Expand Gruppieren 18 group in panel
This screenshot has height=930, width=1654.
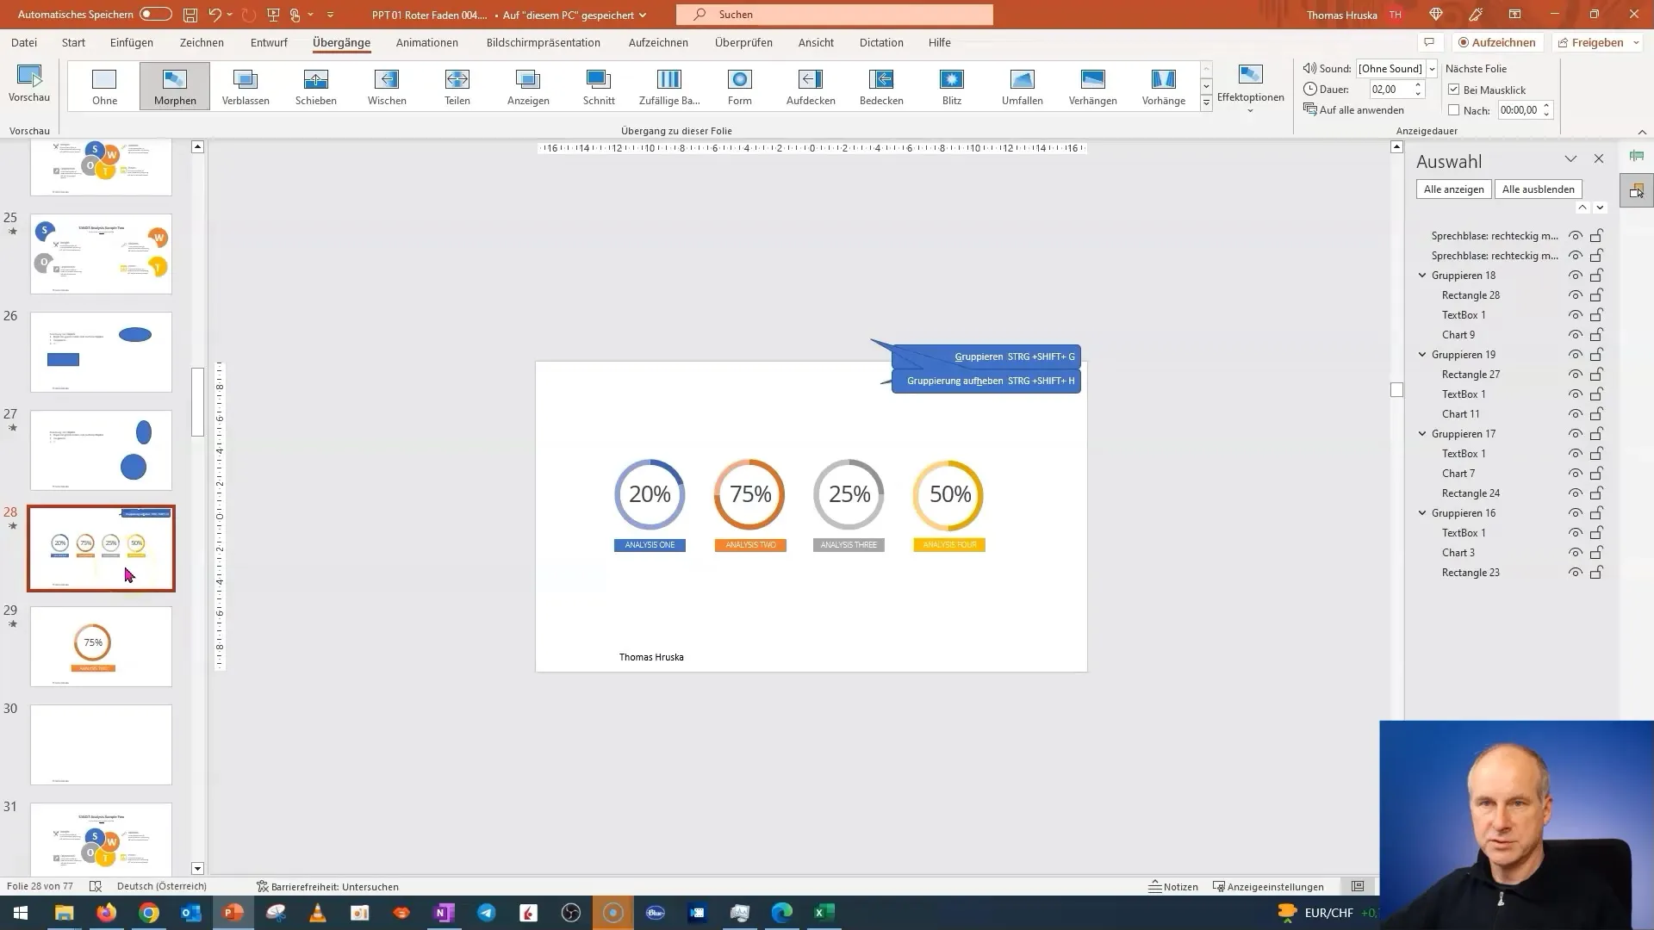click(1423, 275)
